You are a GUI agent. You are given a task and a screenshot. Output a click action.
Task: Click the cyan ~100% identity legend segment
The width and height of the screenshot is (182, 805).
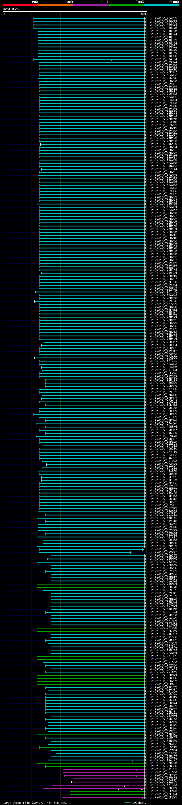162,5
